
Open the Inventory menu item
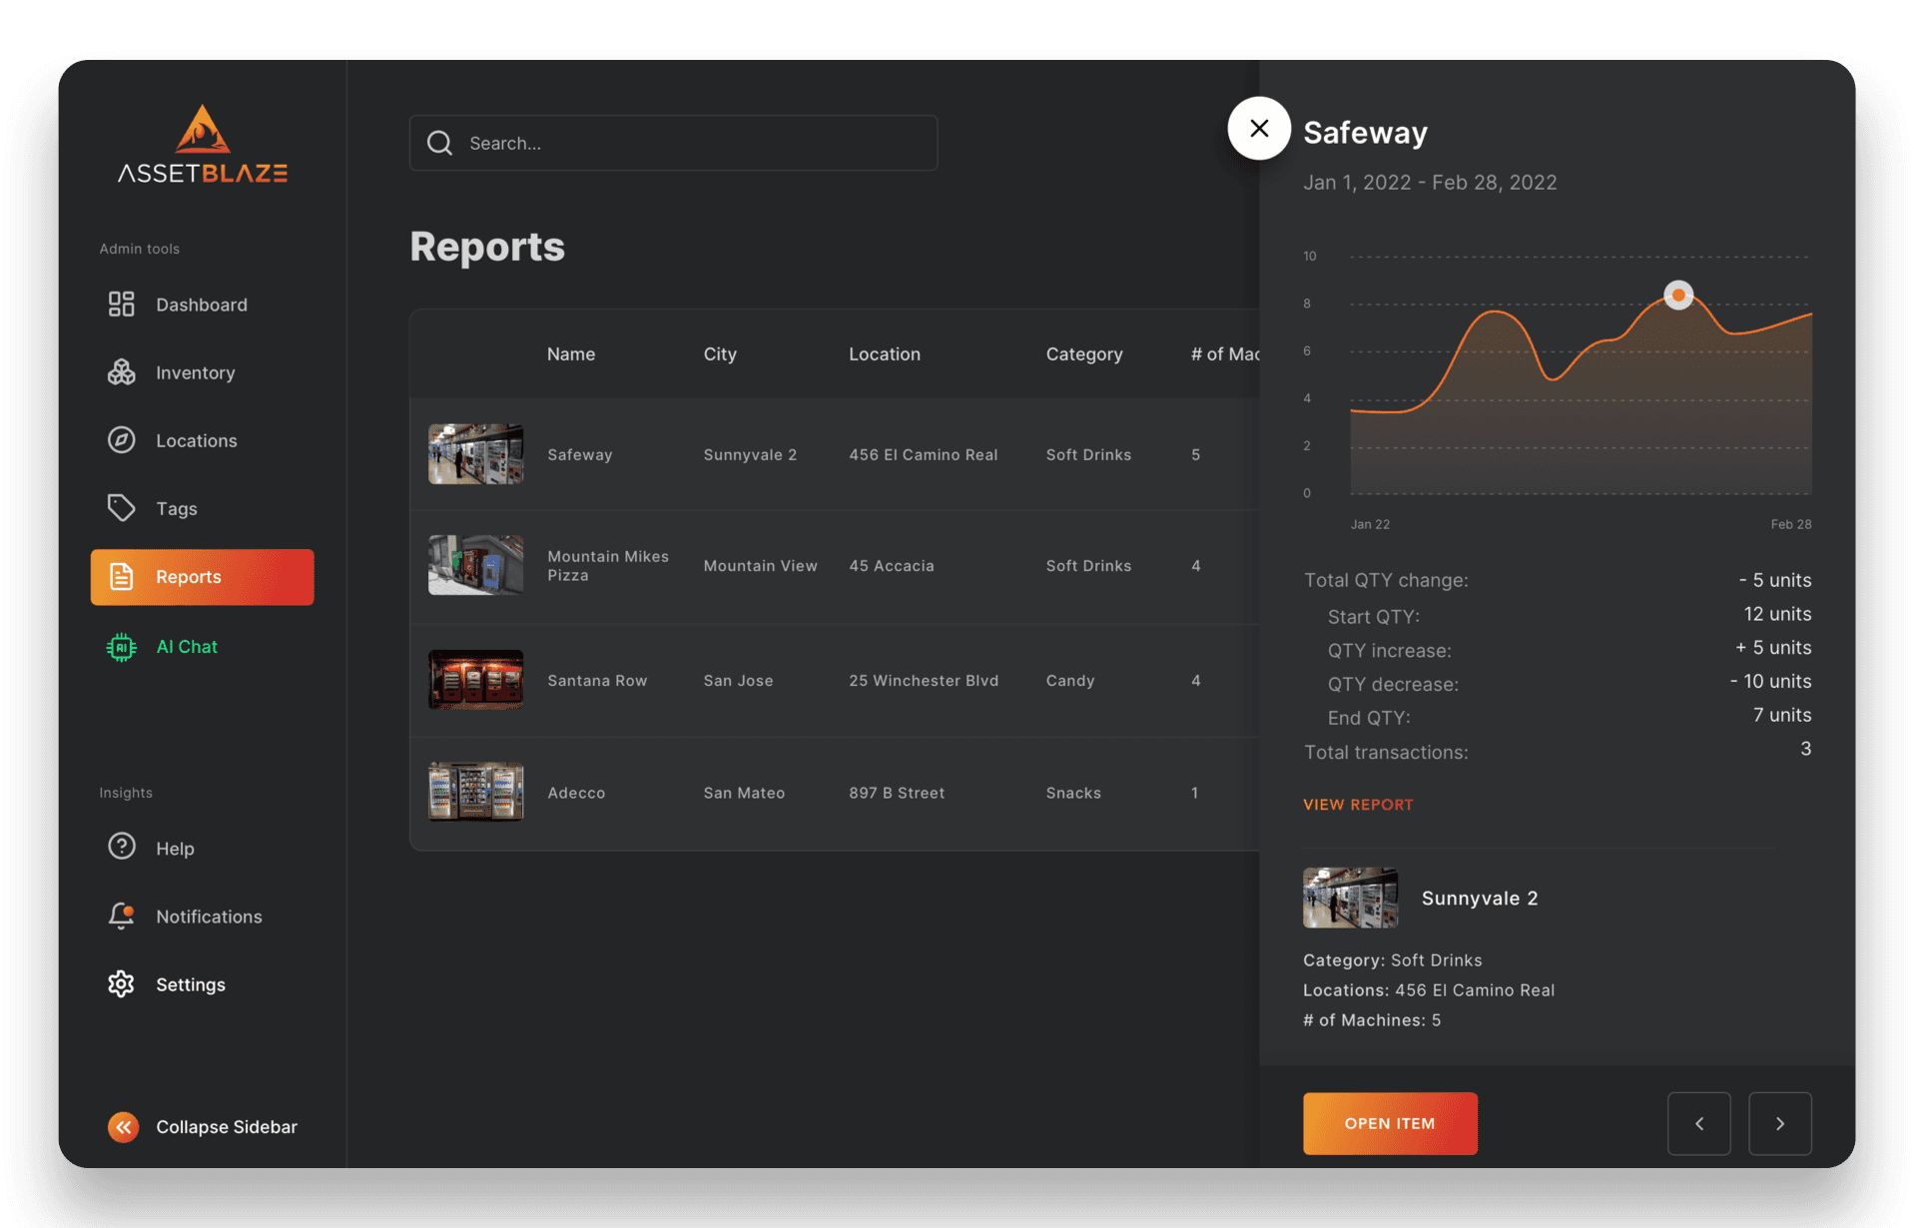pyautogui.click(x=202, y=372)
